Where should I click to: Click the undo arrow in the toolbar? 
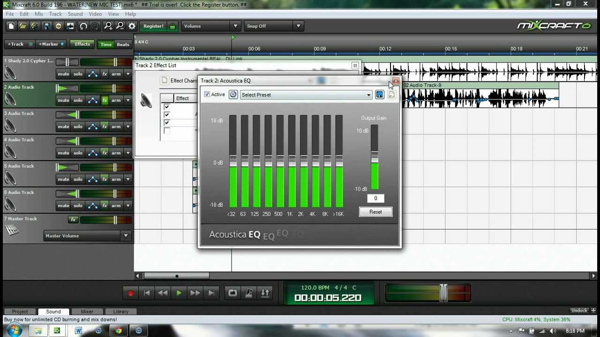pos(83,26)
